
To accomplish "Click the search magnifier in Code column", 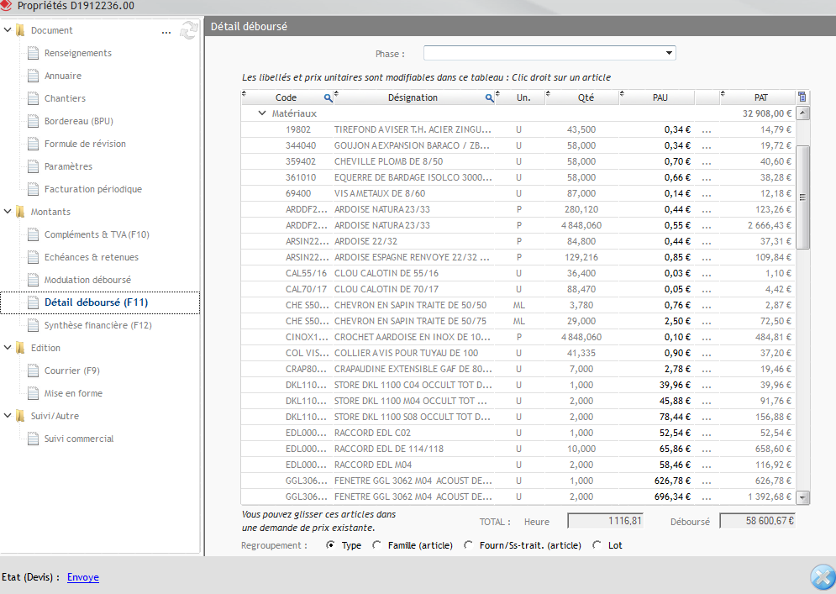I will (329, 97).
